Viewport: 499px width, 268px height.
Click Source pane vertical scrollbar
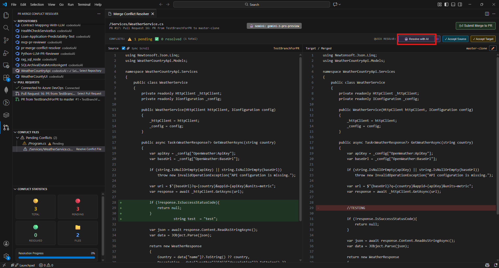(300, 139)
